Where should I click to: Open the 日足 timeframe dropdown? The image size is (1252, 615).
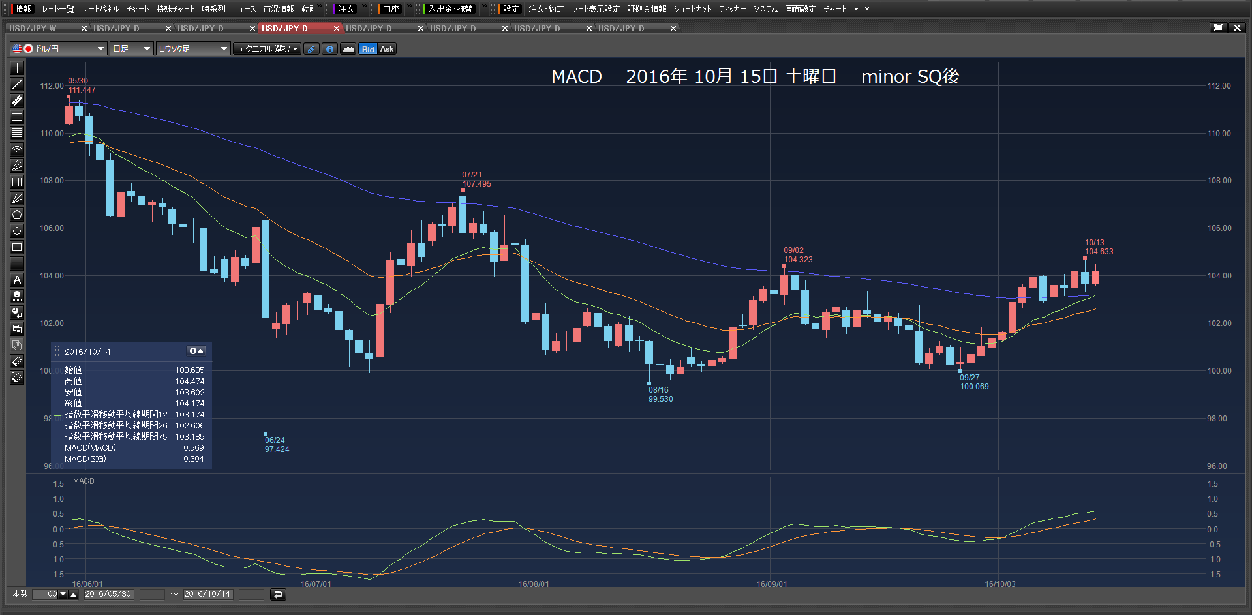[x=131, y=49]
